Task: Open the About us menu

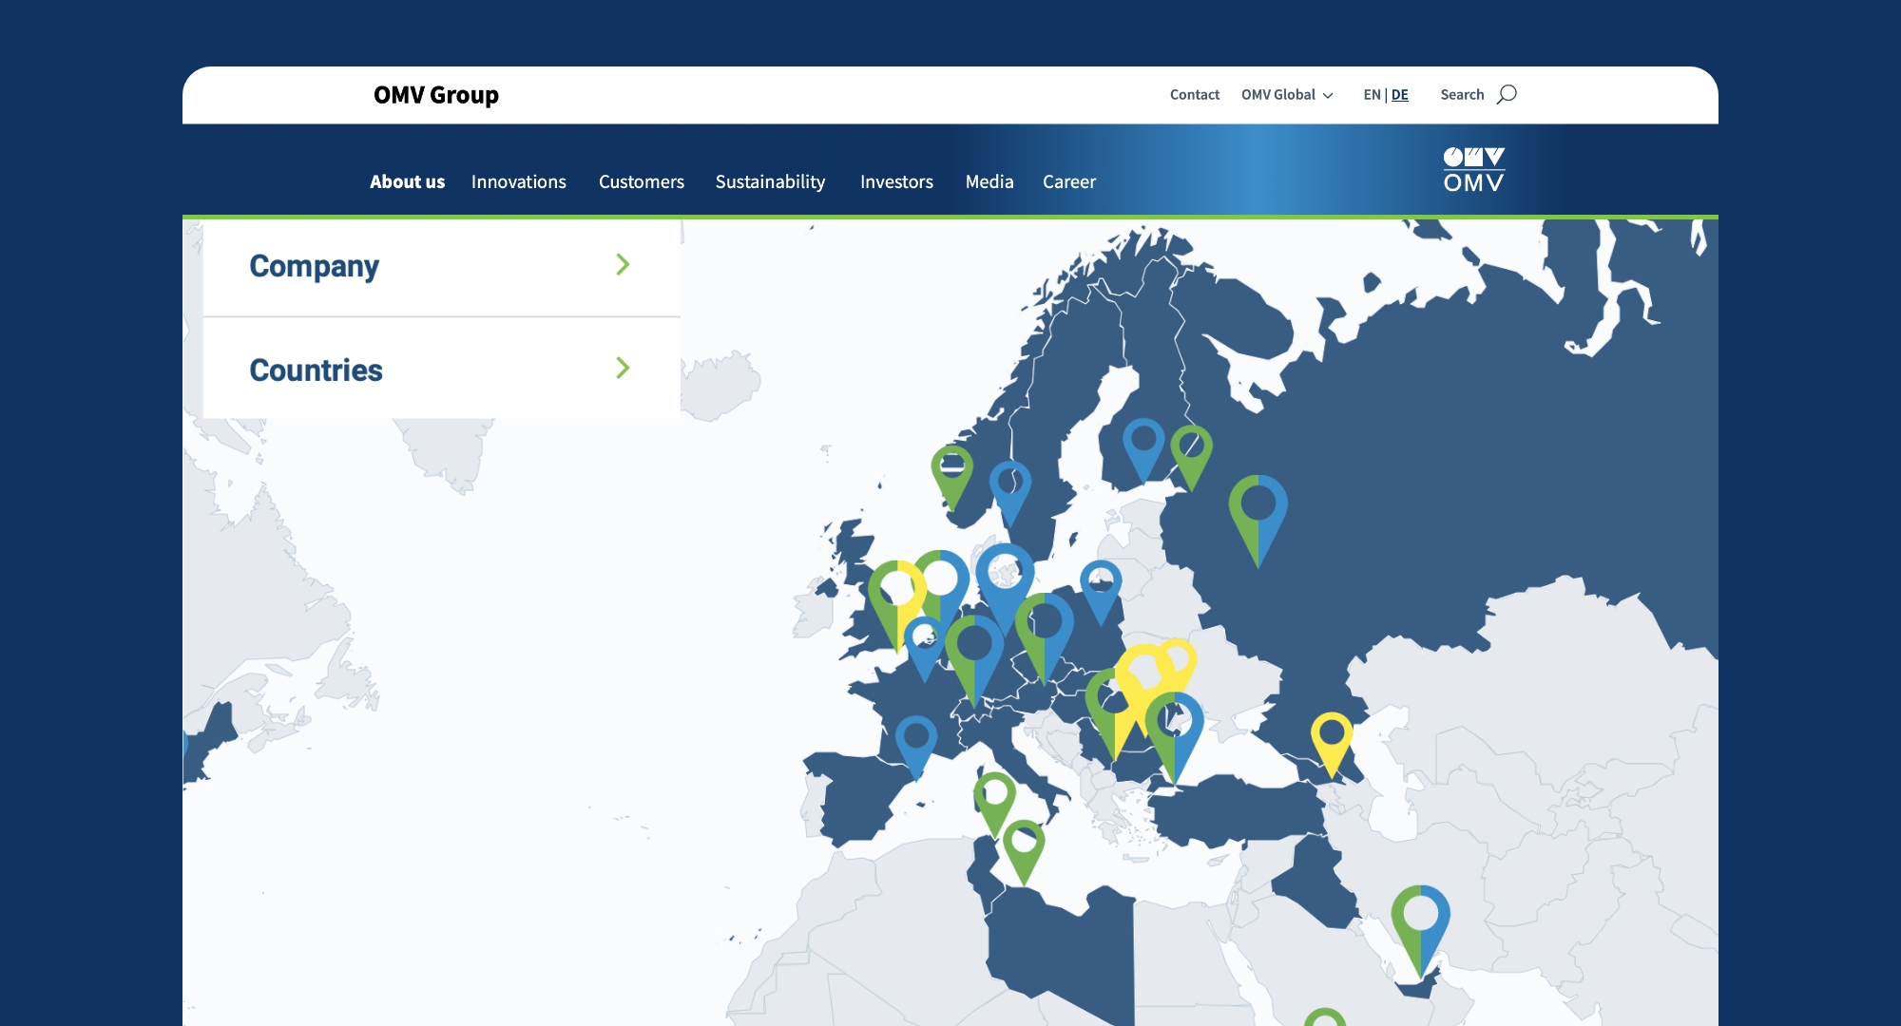Action: (x=407, y=181)
